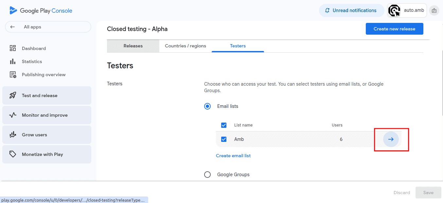This screenshot has width=443, height=203.
Task: Click the Monitor and improve pulse icon
Action: [x=13, y=115]
